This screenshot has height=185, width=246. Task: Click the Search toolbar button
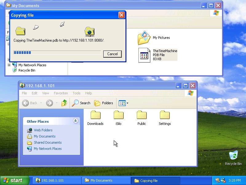click(x=81, y=103)
